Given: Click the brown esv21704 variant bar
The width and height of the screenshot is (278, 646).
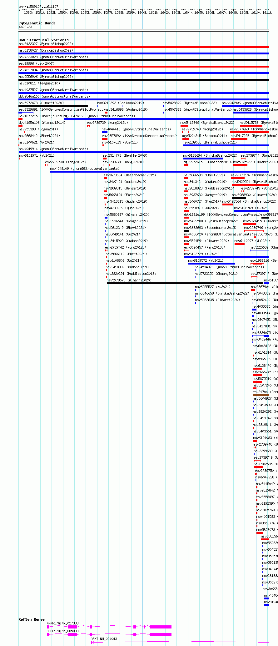Looking at the screenshot, I should (x=261, y=395).
